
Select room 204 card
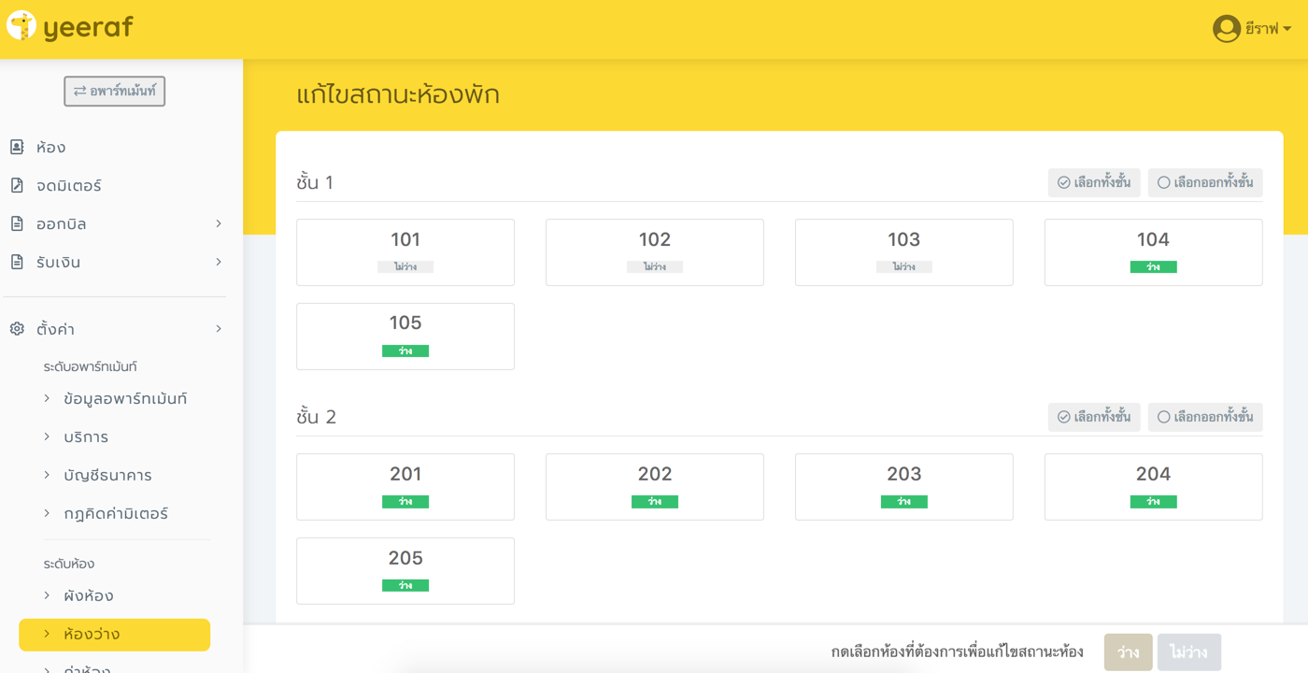click(x=1154, y=487)
